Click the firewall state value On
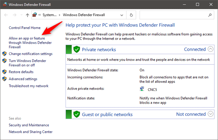Screen dimensions: 218x140 point(142,70)
